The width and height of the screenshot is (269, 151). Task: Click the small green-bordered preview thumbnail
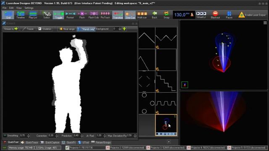(x=185, y=85)
